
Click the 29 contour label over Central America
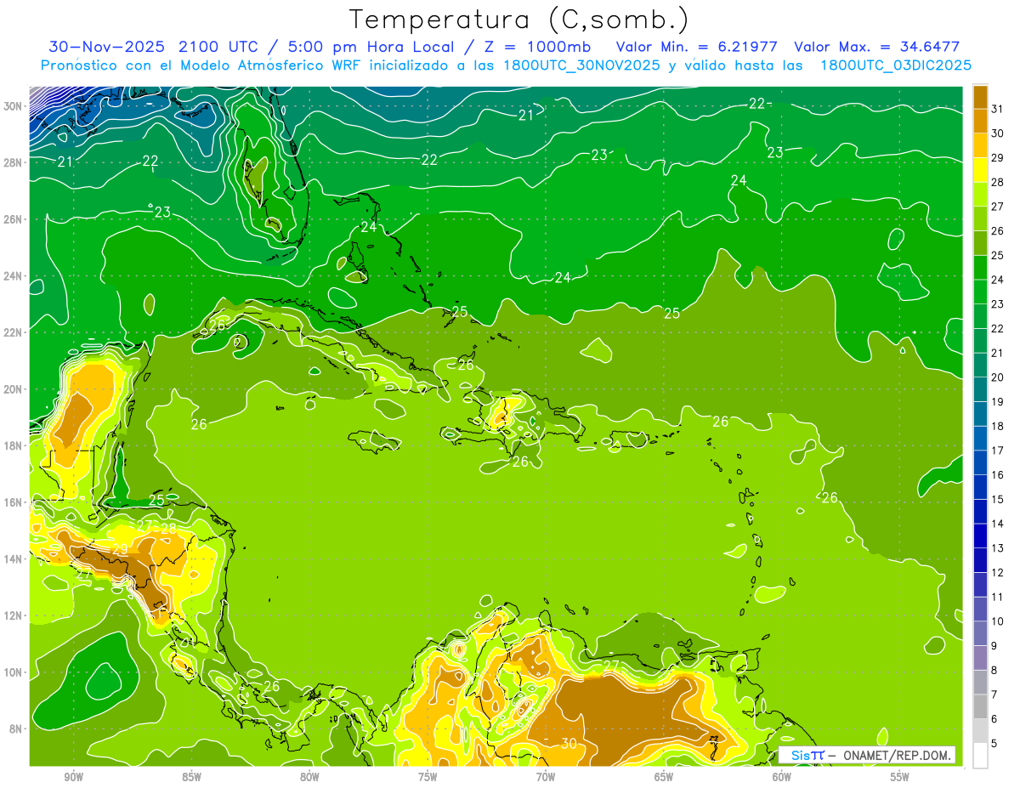119,549
